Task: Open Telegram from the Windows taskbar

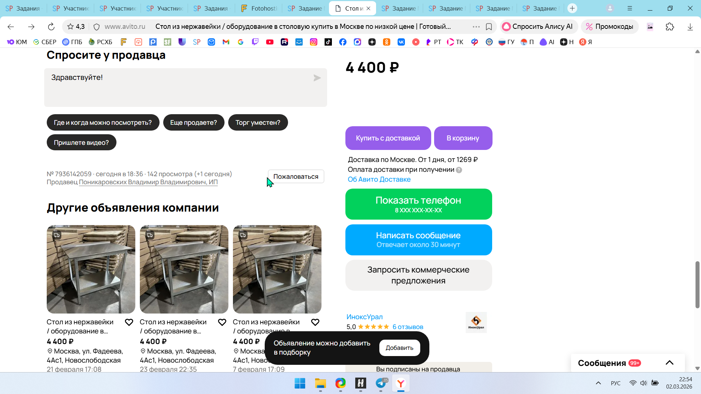Action: point(381,383)
